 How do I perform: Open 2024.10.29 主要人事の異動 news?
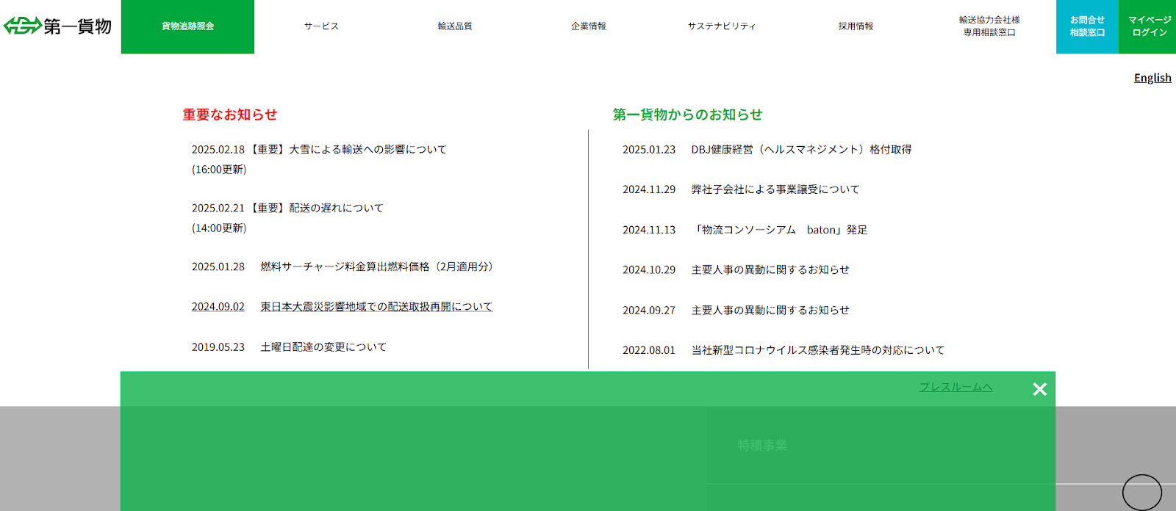[x=736, y=270]
